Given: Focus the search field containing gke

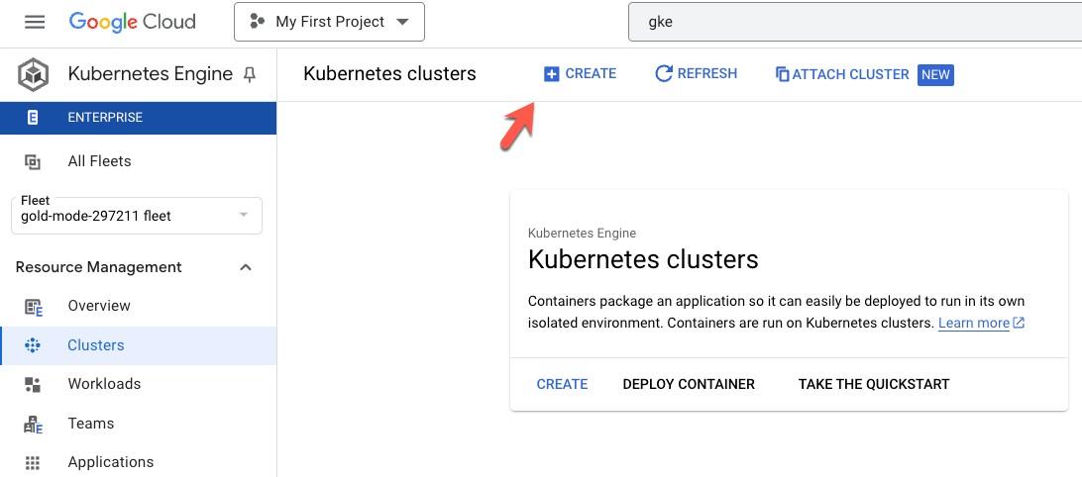Looking at the screenshot, I should tap(854, 22).
